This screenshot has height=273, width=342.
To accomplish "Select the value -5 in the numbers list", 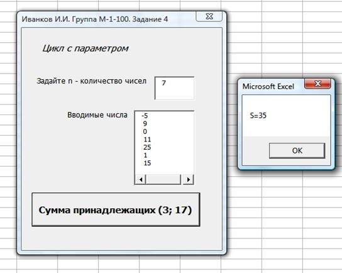I will click(x=145, y=116).
